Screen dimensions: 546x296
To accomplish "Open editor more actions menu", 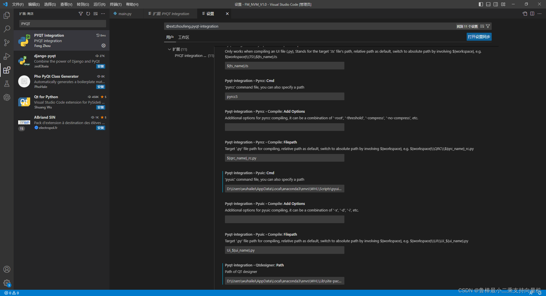I will point(539,14).
